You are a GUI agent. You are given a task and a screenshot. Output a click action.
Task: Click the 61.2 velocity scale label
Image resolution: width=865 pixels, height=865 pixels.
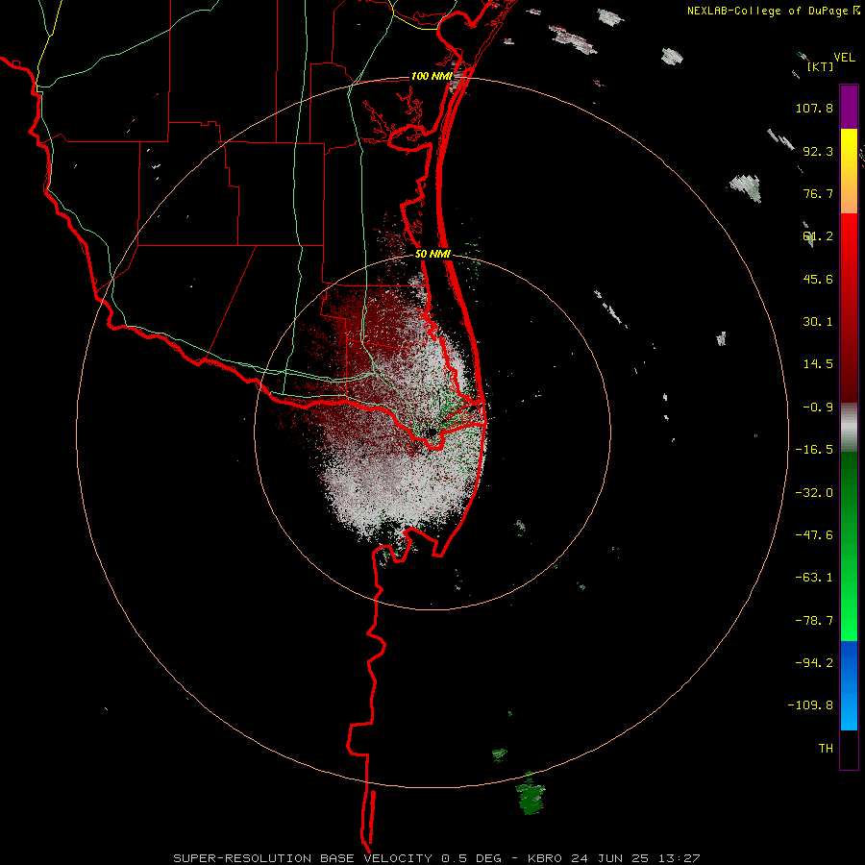(x=818, y=236)
